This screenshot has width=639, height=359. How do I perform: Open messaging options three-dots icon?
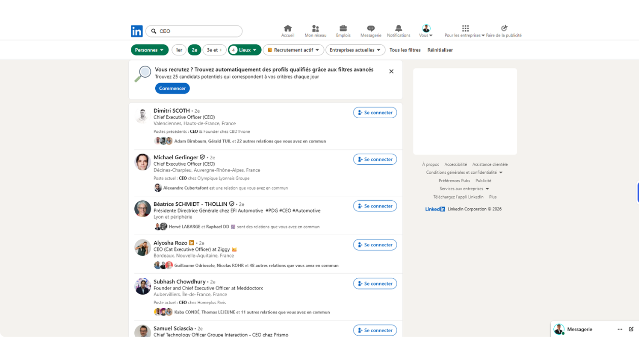(x=620, y=329)
